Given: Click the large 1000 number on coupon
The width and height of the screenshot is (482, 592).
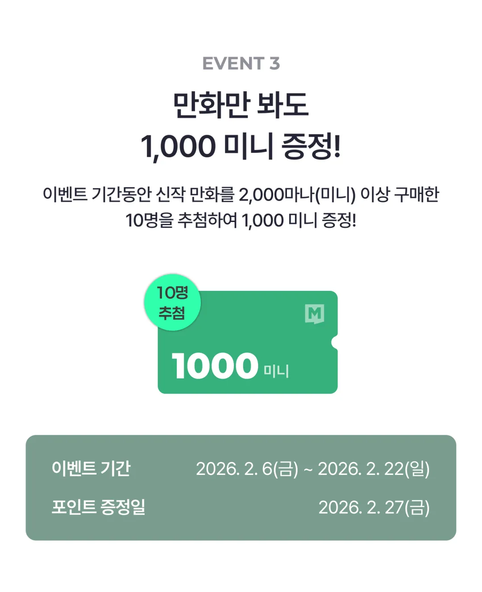Looking at the screenshot, I should click(x=215, y=366).
